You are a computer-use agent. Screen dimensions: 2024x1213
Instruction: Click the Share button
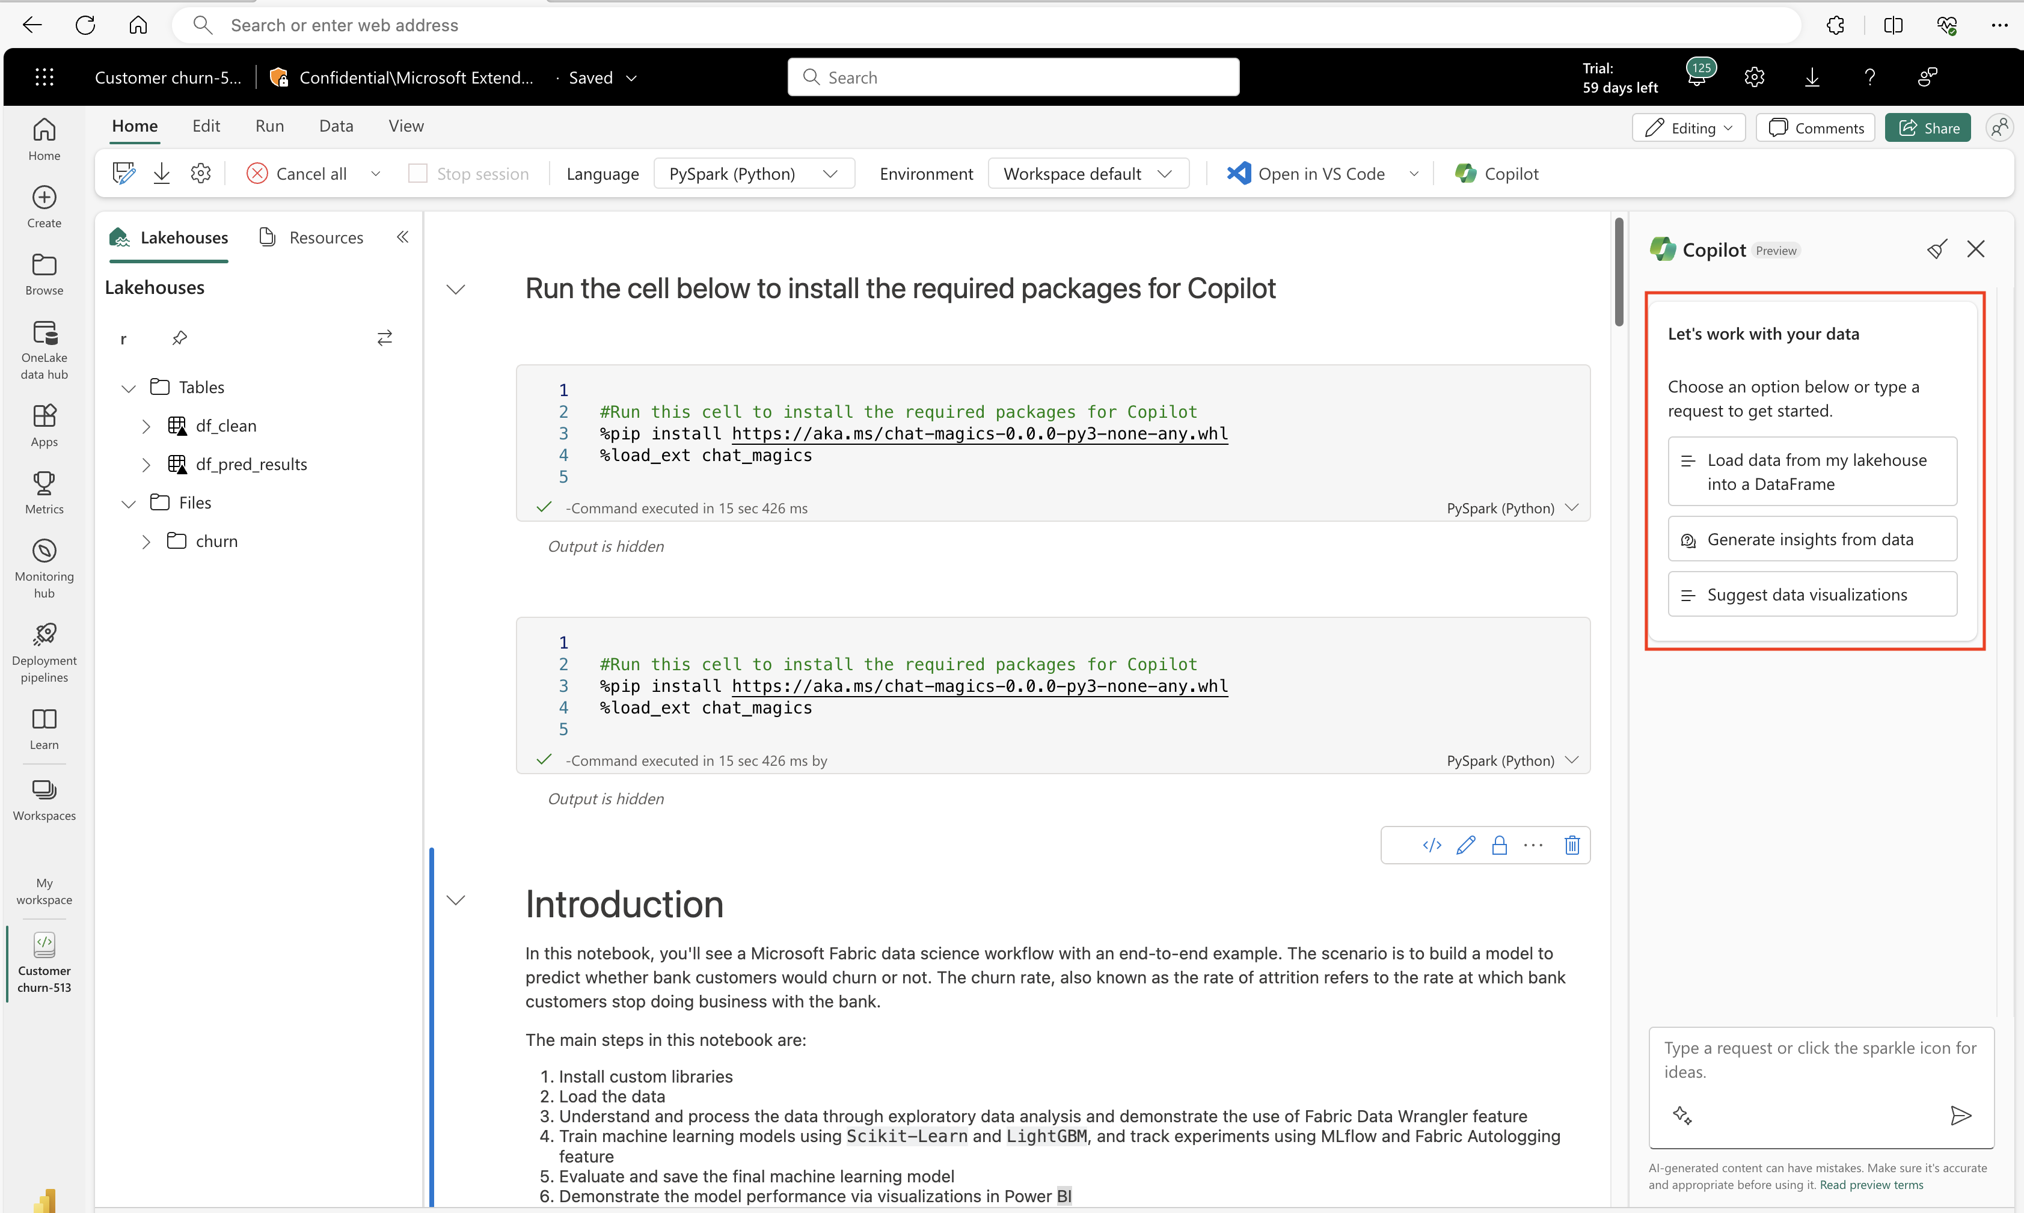click(1928, 127)
